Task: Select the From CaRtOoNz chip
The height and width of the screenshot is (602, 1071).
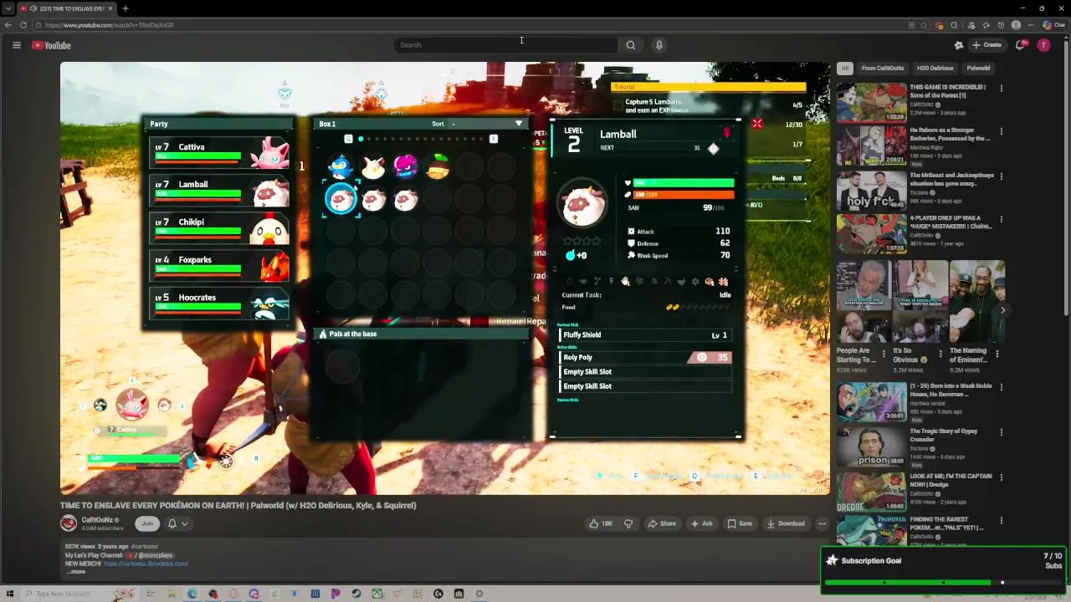Action: [883, 68]
